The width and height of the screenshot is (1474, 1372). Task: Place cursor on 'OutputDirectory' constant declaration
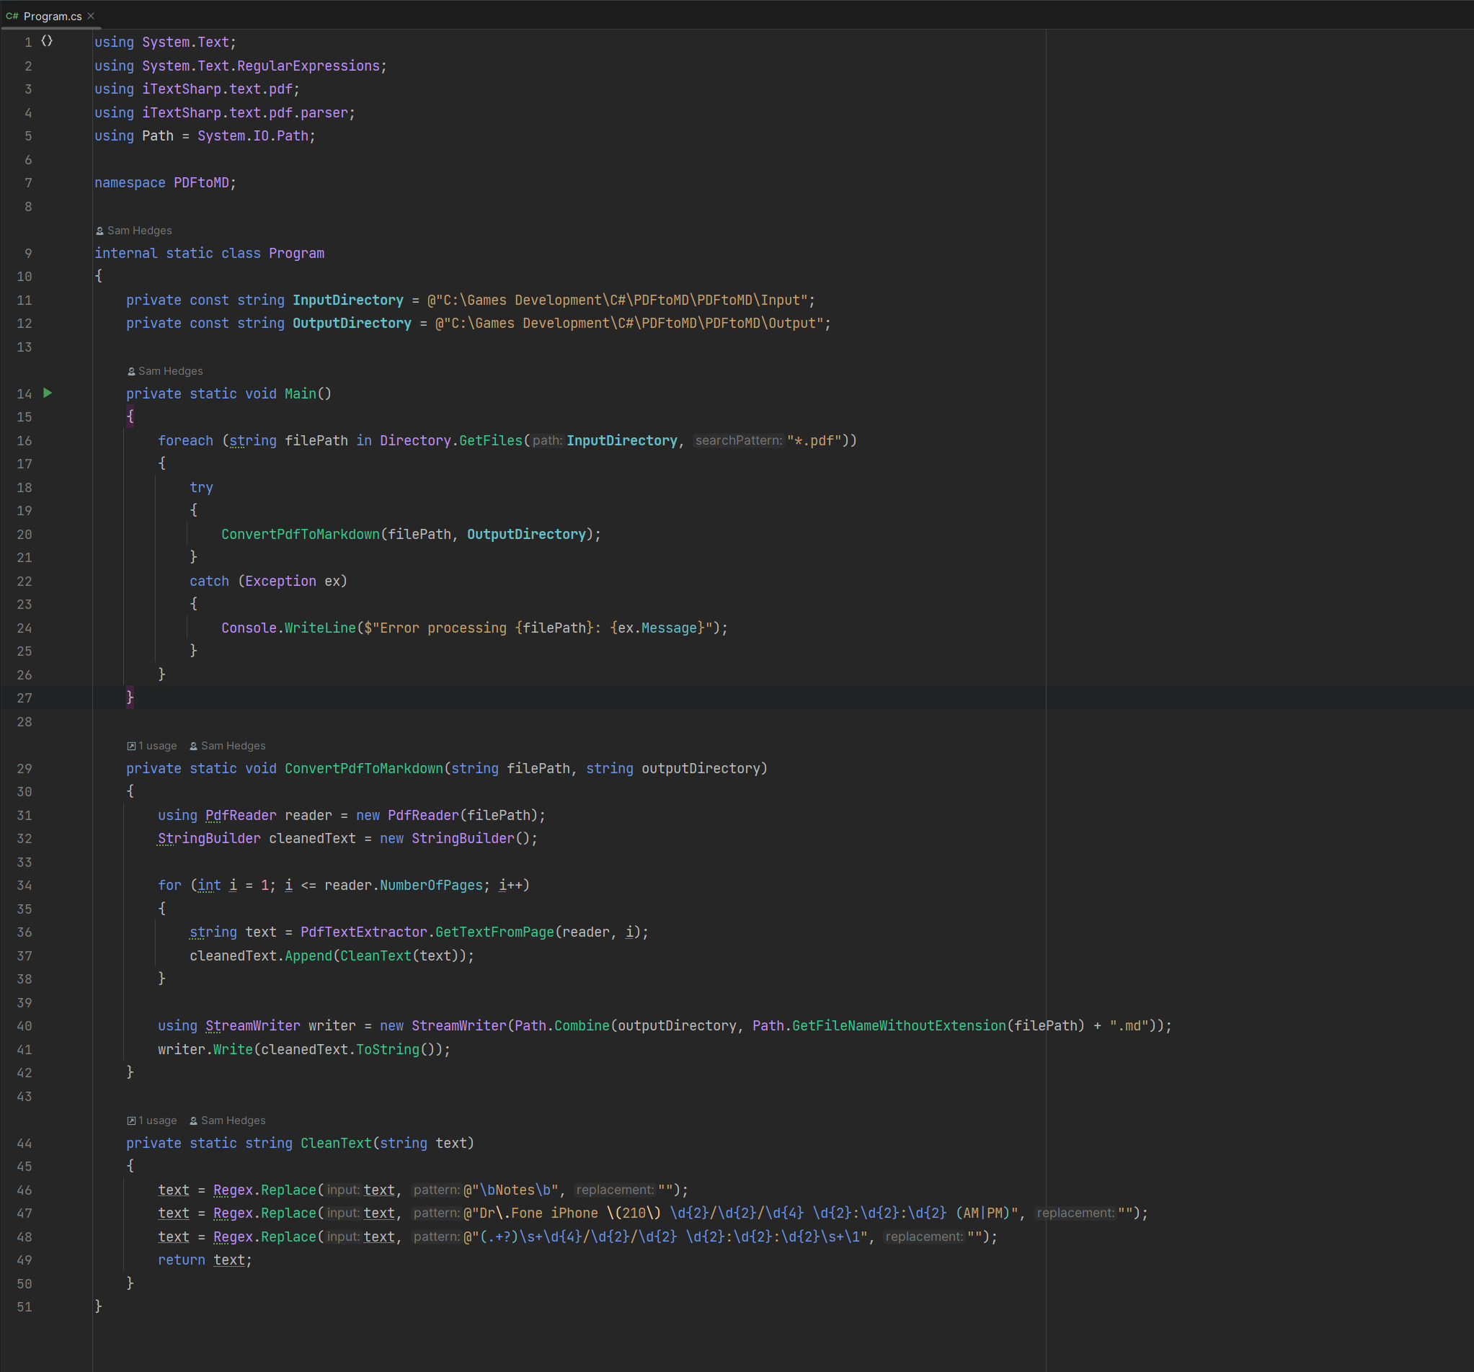click(x=352, y=323)
